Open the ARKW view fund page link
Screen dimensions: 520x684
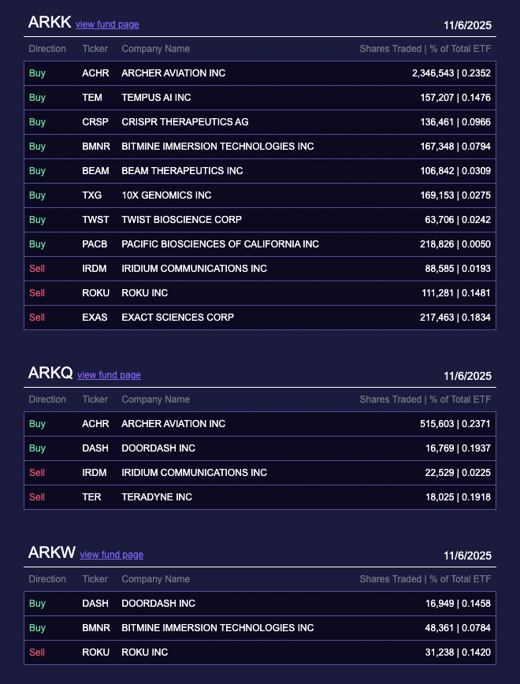coord(112,555)
